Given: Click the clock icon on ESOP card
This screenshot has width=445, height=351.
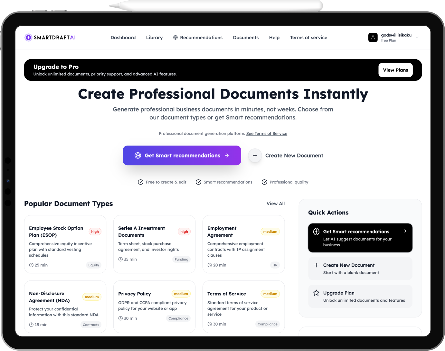Looking at the screenshot, I should tap(31, 265).
